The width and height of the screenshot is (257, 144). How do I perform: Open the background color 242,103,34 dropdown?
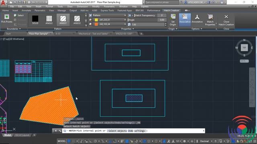[110, 24]
